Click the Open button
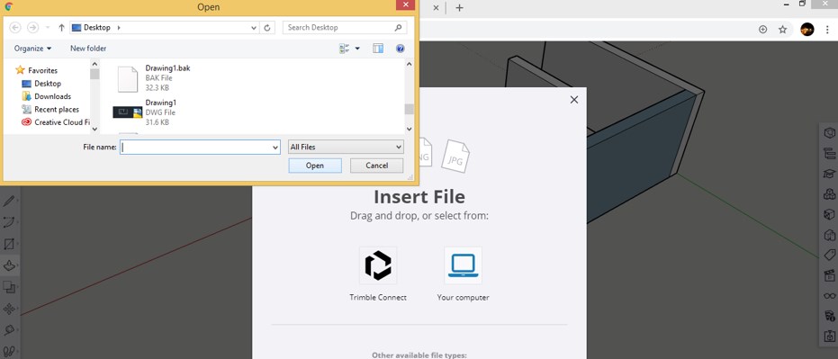The width and height of the screenshot is (838, 359). tap(315, 166)
